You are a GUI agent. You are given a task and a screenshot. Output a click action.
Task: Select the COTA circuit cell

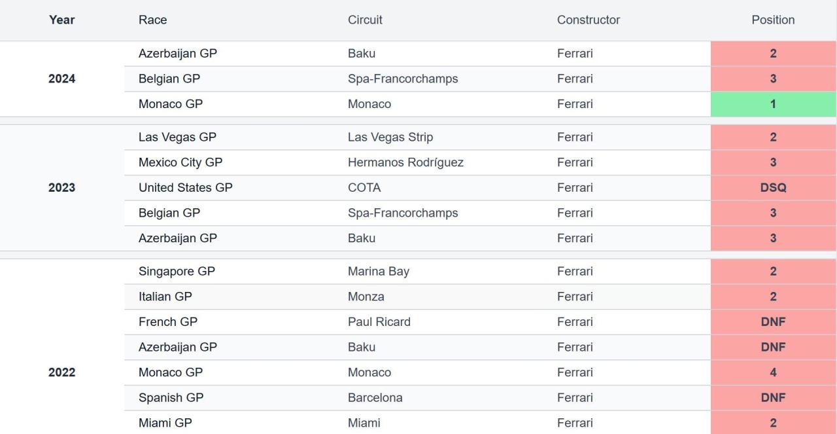pyautogui.click(x=364, y=188)
